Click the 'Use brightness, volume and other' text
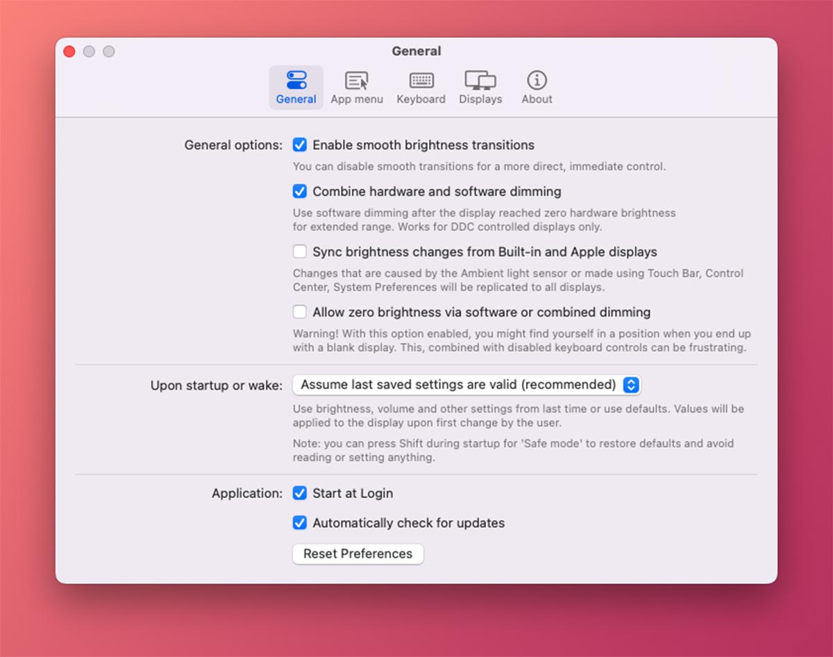833x657 pixels. tap(518, 416)
